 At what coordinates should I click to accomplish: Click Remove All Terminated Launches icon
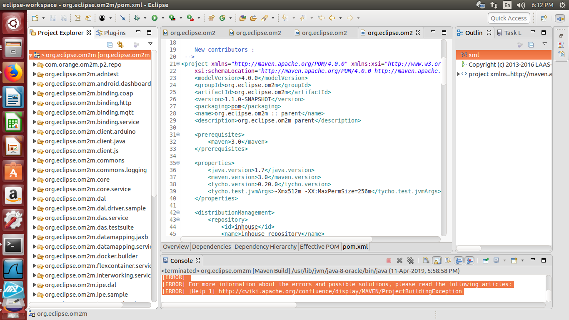pyautogui.click(x=410, y=260)
